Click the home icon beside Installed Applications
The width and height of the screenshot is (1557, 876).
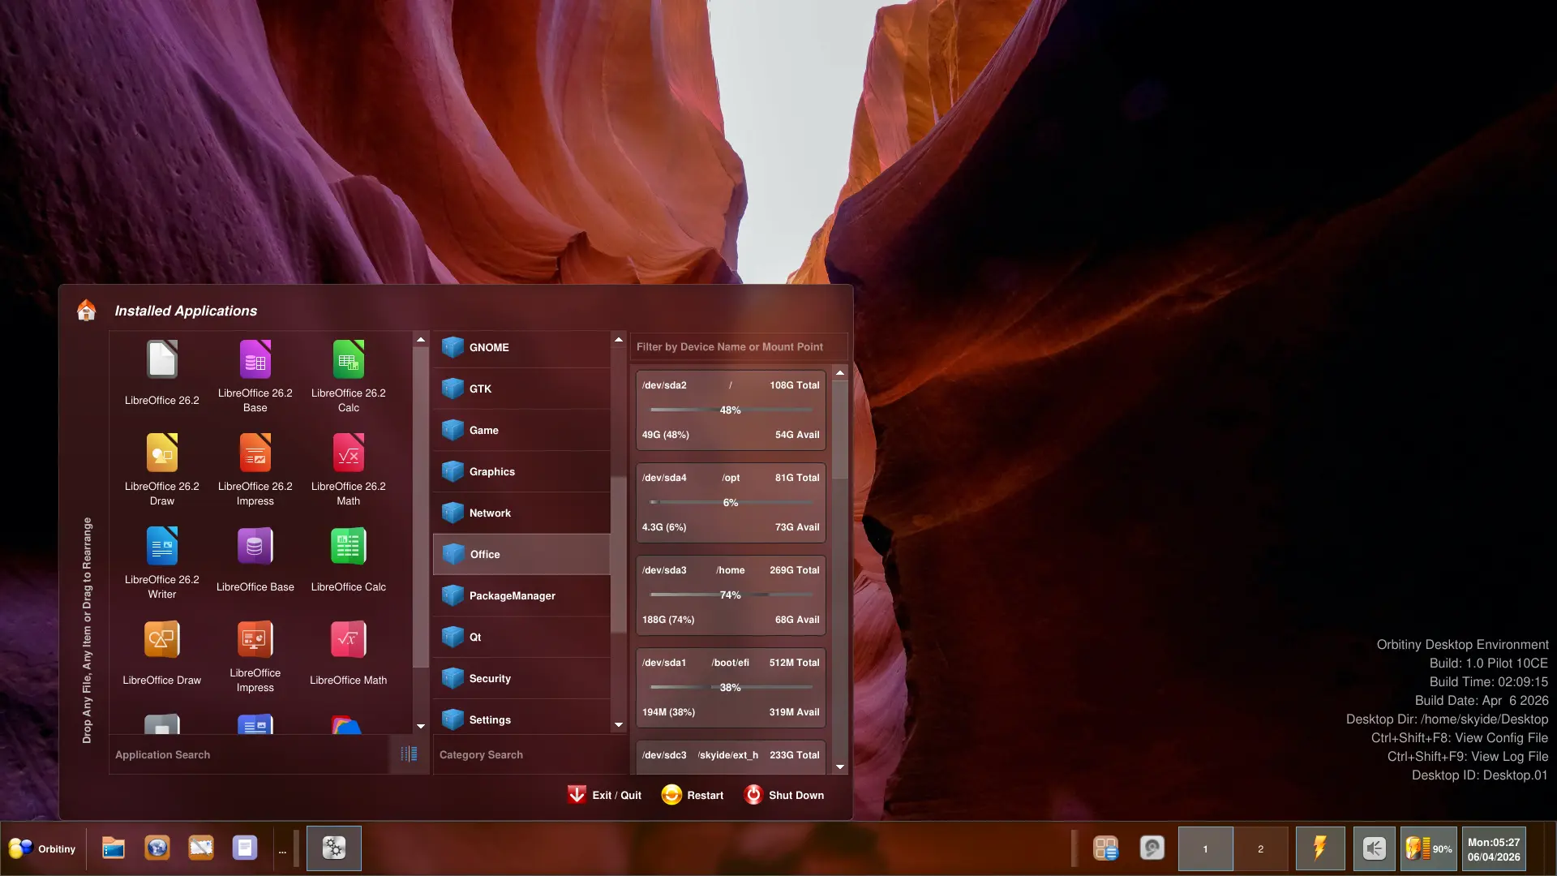(86, 311)
